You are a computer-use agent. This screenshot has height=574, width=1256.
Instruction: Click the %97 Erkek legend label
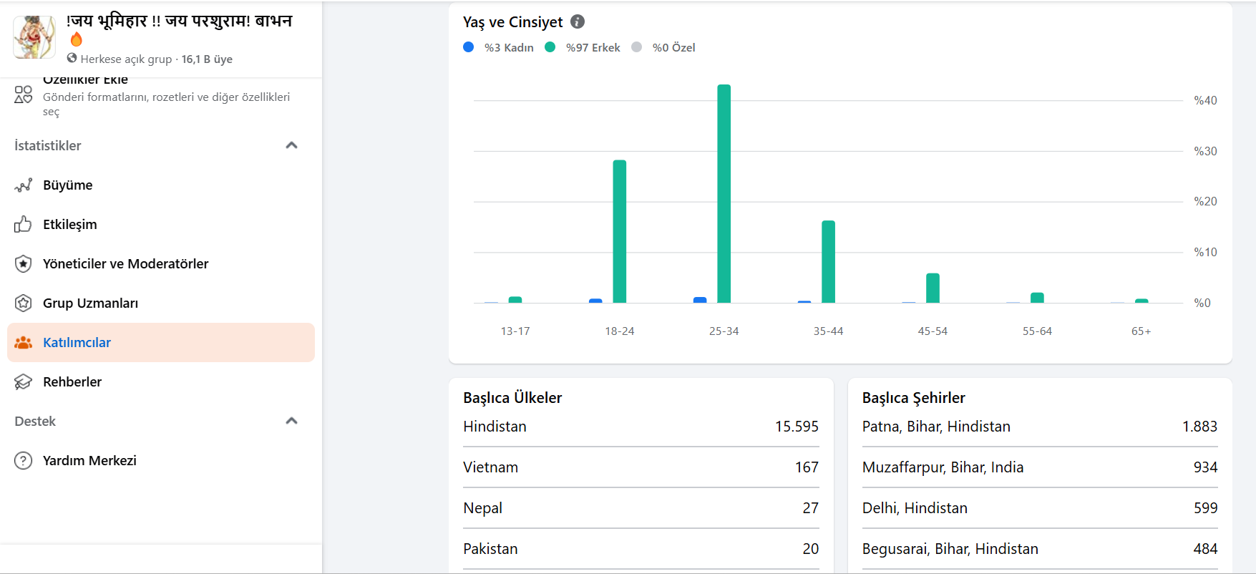593,47
